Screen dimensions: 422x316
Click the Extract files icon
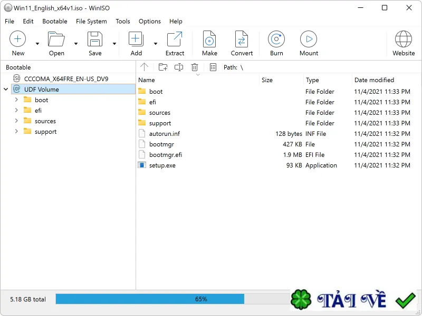tap(175, 39)
